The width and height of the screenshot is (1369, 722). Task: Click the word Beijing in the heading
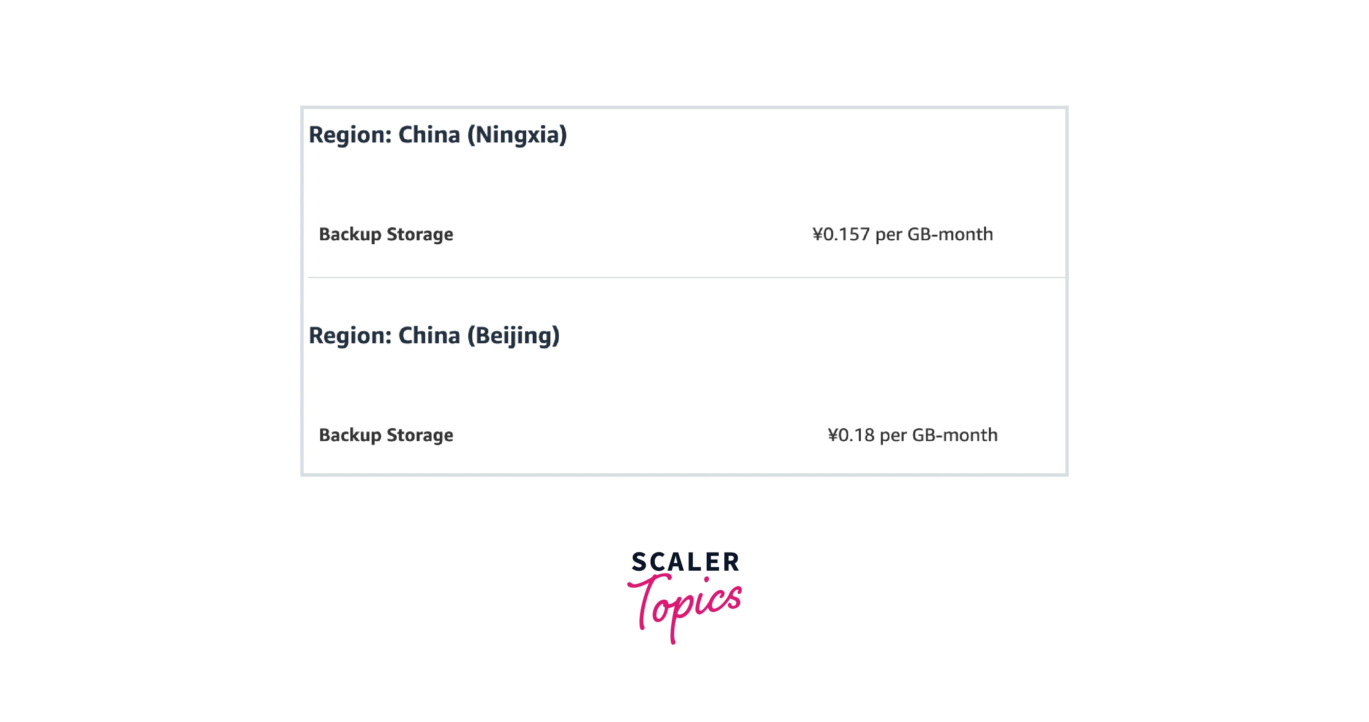[513, 336]
